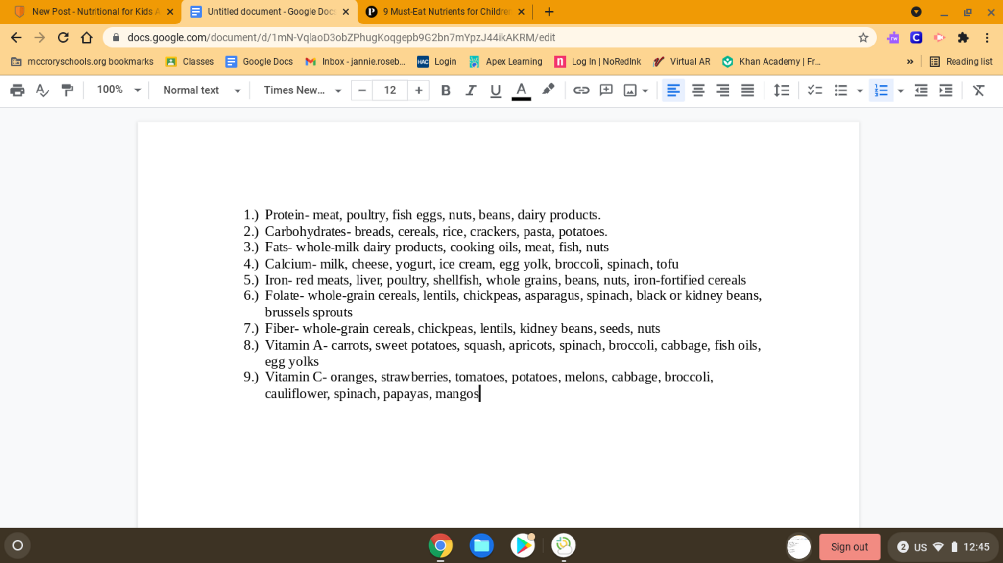Toggle italic formatting
Viewport: 1003px width, 563px height.
coord(470,90)
